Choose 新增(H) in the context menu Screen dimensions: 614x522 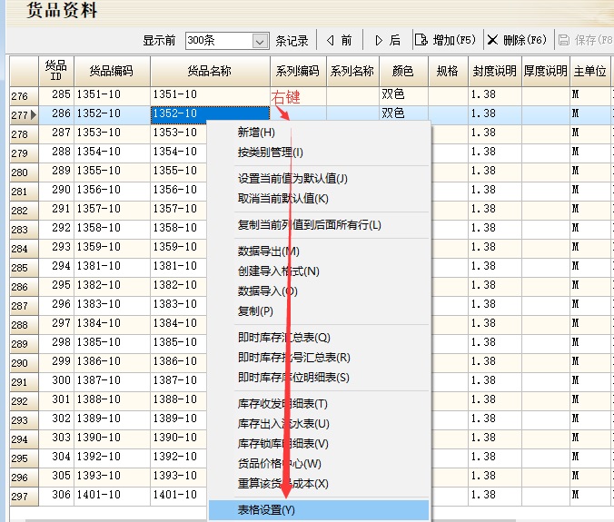(256, 133)
